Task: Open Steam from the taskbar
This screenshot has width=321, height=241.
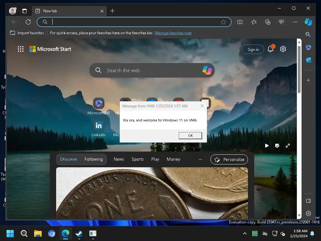Action: 79,233
